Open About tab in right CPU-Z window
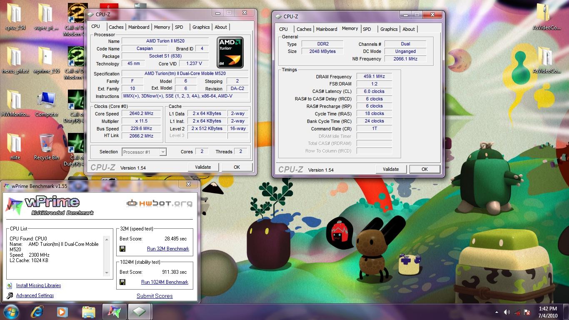Image resolution: width=569 pixels, height=320 pixels. [409, 29]
